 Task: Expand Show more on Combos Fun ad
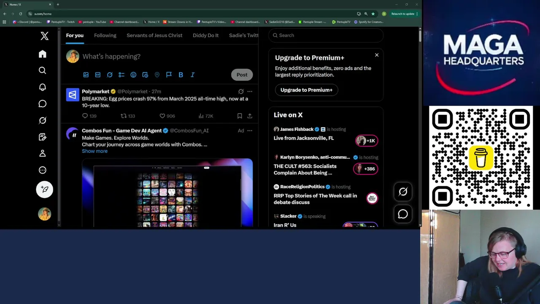pos(94,151)
